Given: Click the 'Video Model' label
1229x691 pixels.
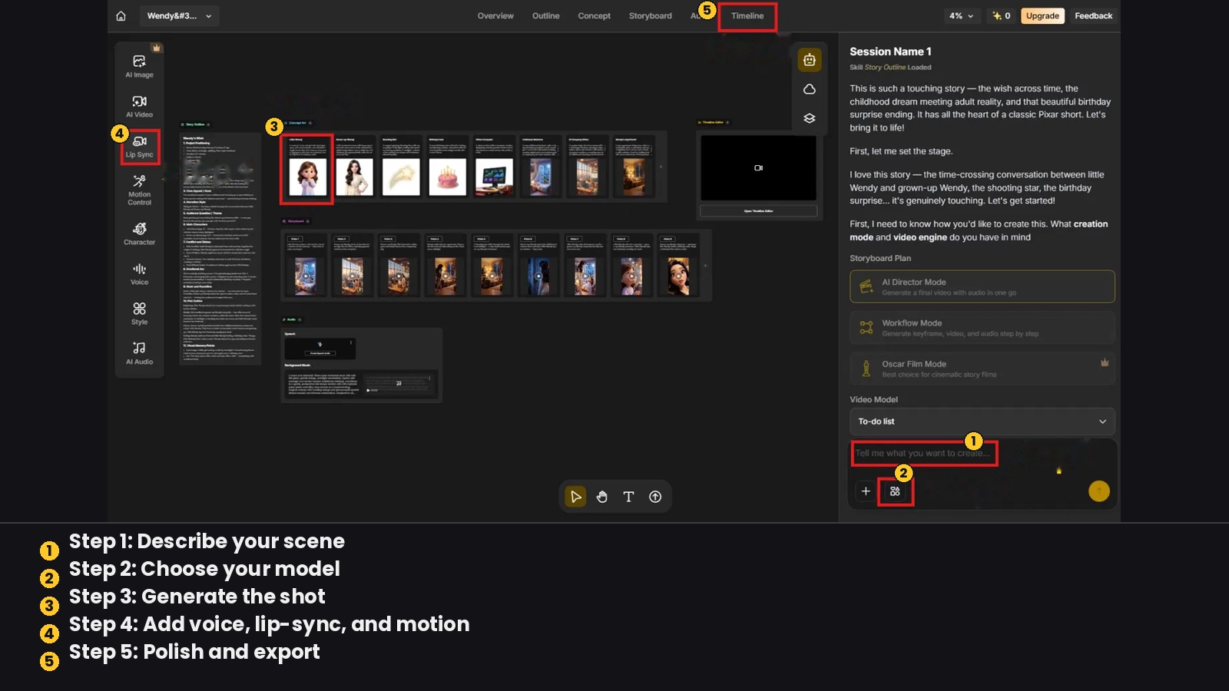Looking at the screenshot, I should (x=873, y=400).
